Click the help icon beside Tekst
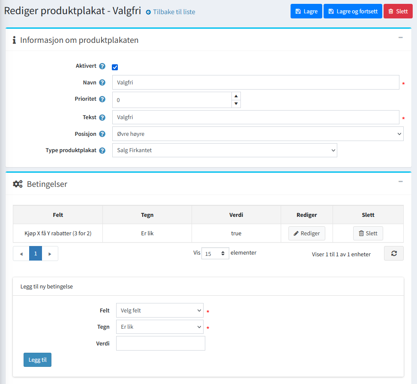The width and height of the screenshot is (417, 384). click(x=102, y=117)
